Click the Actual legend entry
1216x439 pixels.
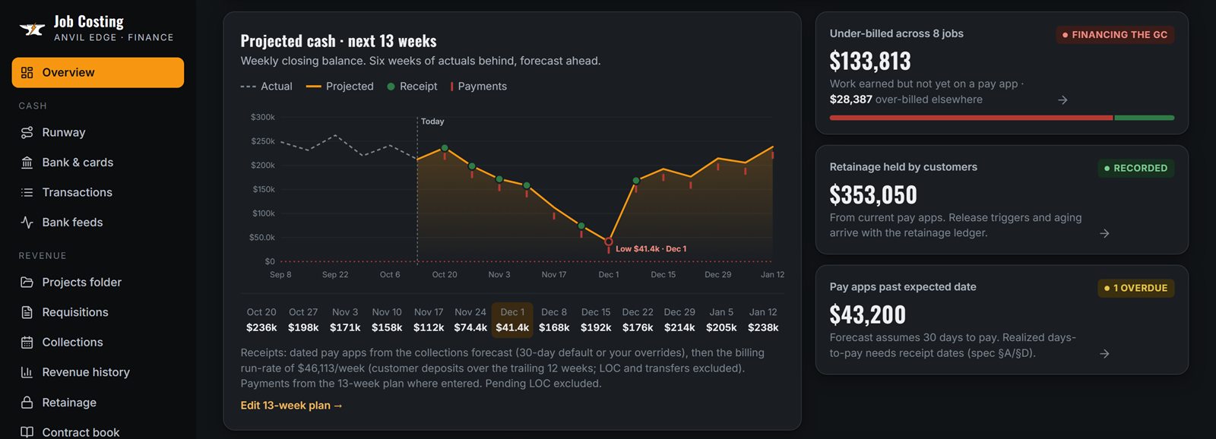(x=267, y=87)
